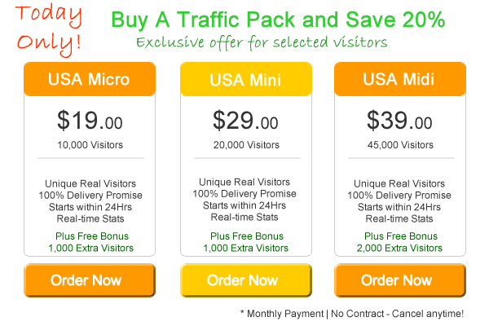Select the USA Midi header
The height and width of the screenshot is (326, 489).
tap(400, 79)
